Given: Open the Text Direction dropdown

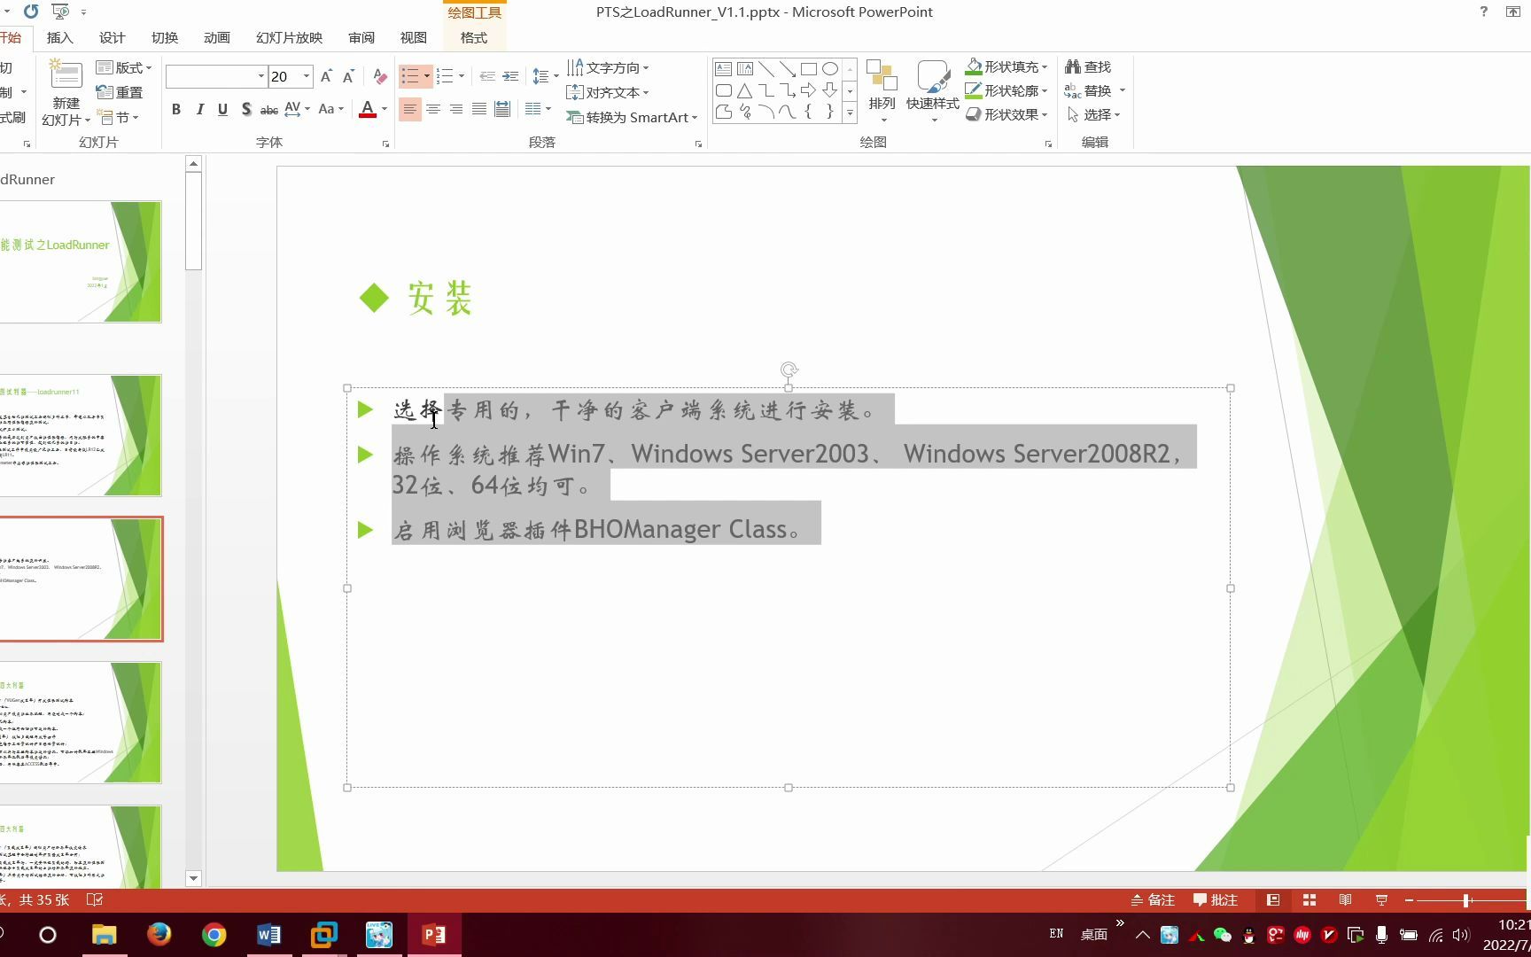Looking at the screenshot, I should tap(608, 67).
